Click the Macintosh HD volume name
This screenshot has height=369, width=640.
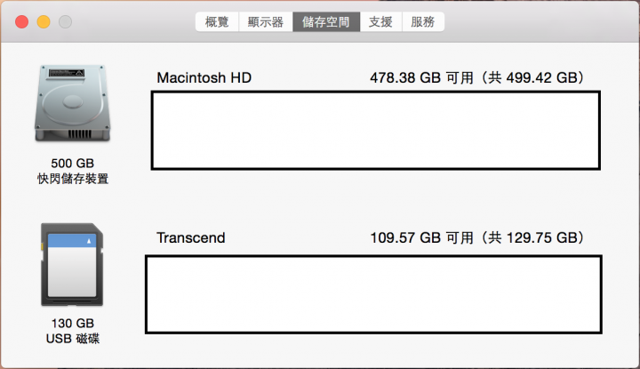pyautogui.click(x=204, y=77)
